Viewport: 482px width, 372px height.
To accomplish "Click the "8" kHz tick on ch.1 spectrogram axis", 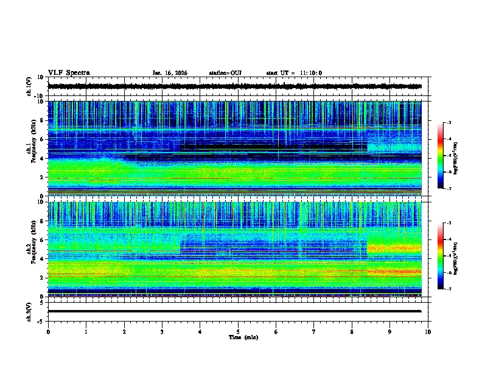I will (x=43, y=120).
